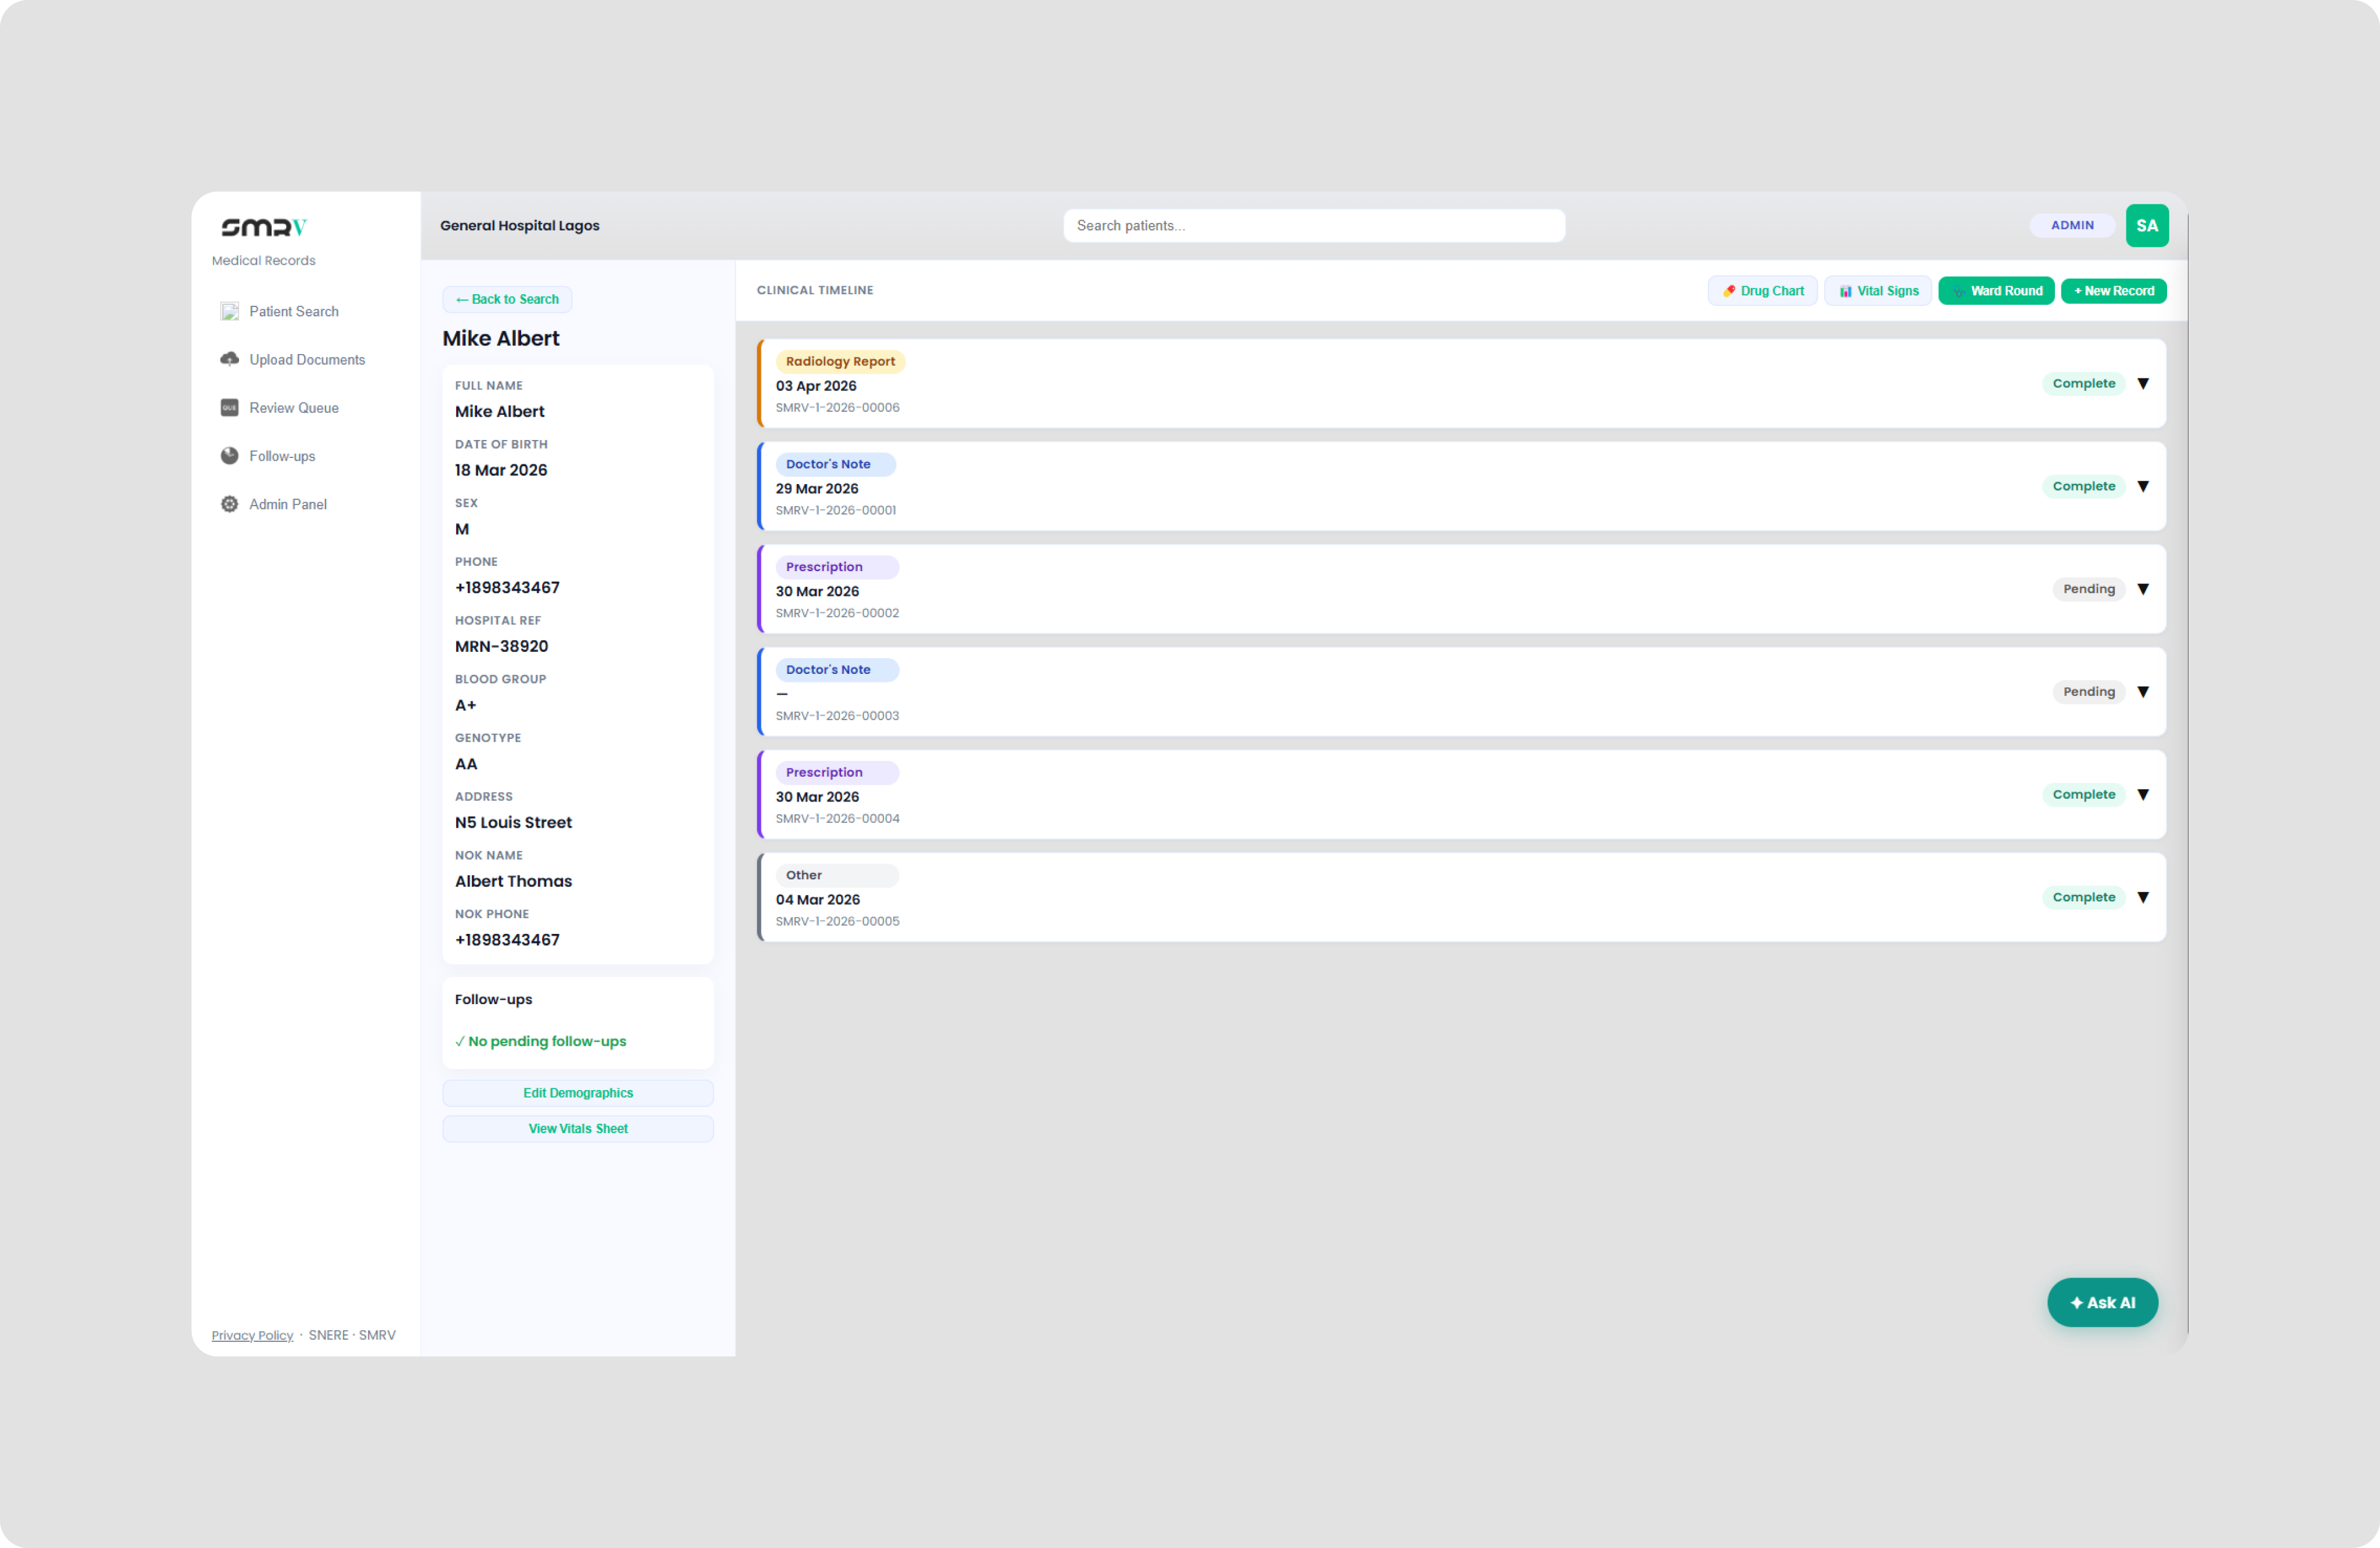The image size is (2380, 1548).
Task: Go Back to Search
Action: click(x=507, y=299)
